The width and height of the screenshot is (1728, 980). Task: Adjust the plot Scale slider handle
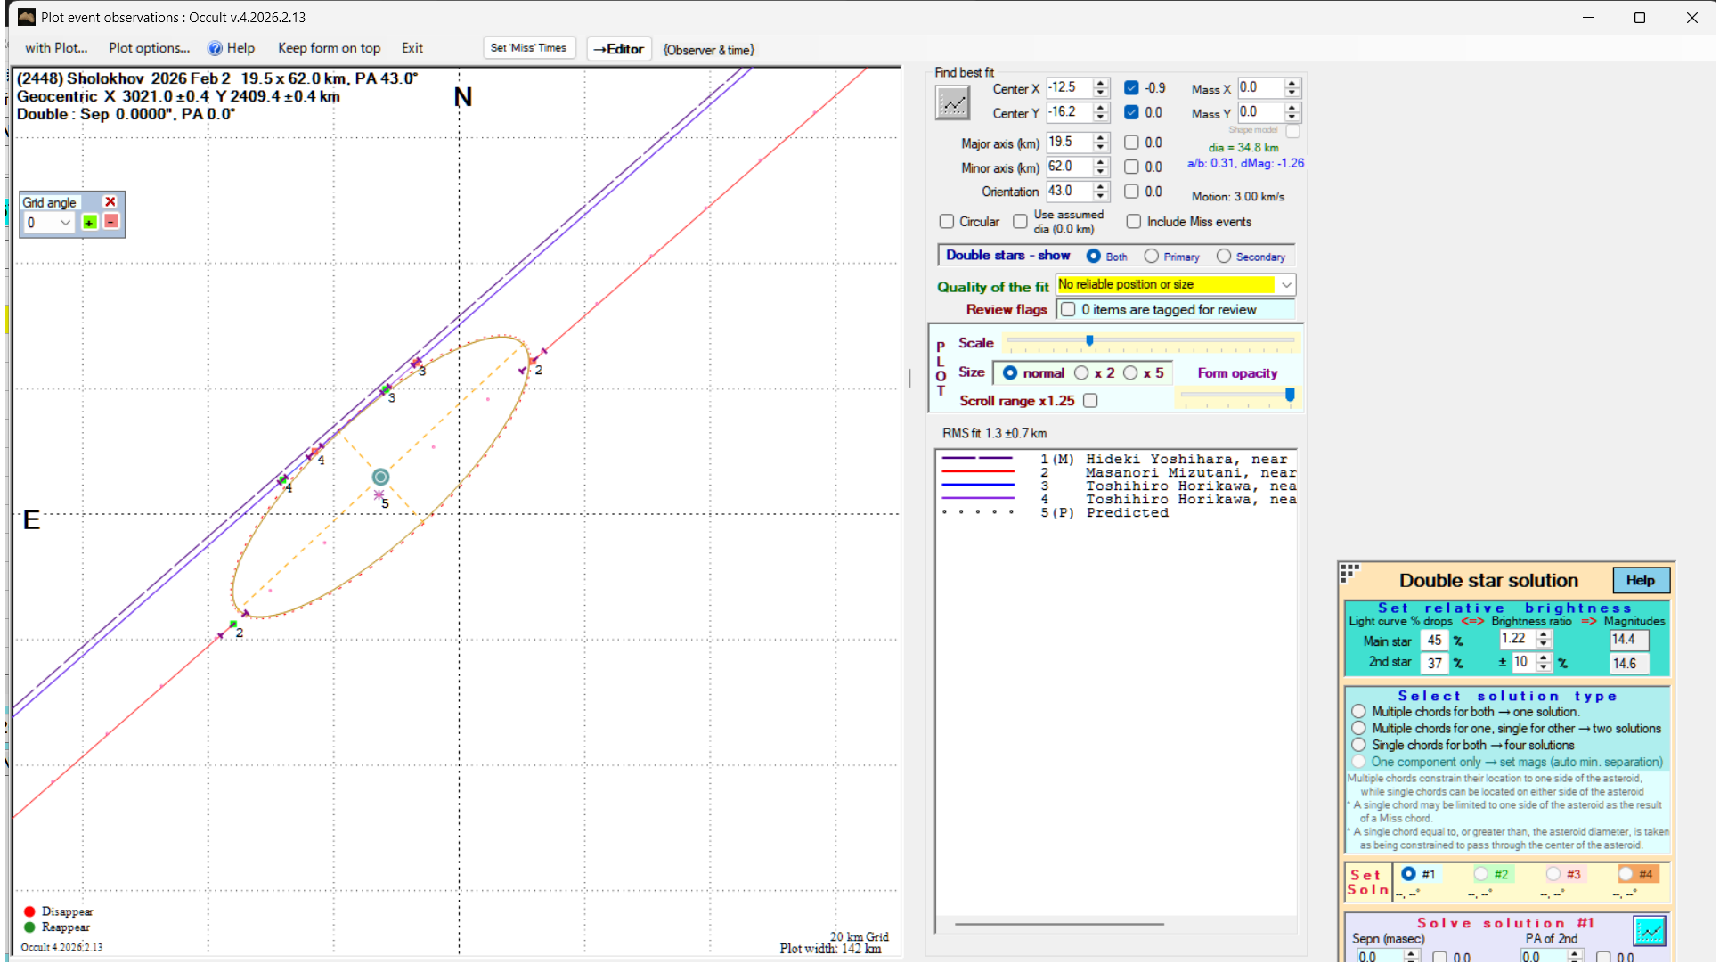[x=1089, y=340]
